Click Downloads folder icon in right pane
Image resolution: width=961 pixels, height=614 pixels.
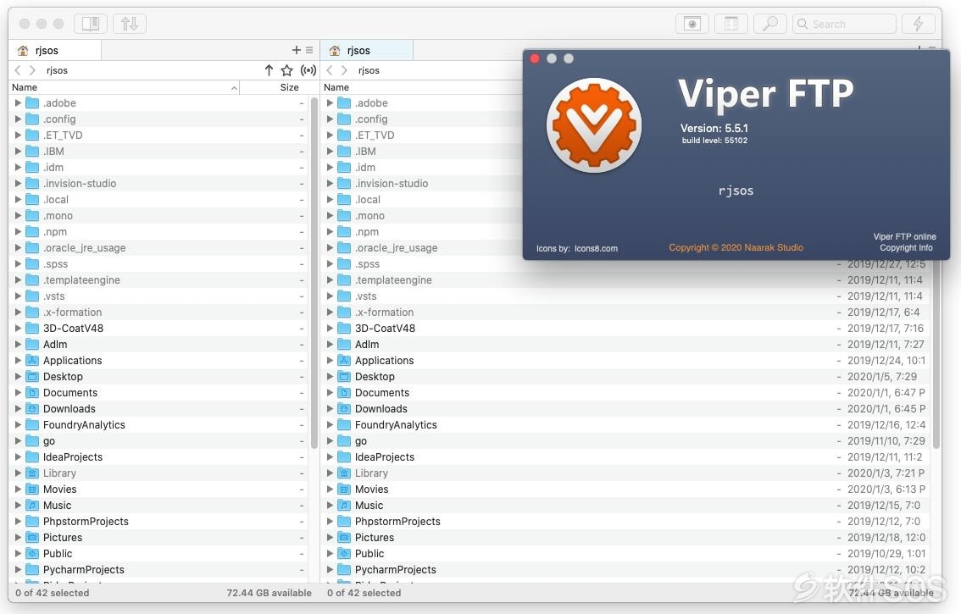344,409
